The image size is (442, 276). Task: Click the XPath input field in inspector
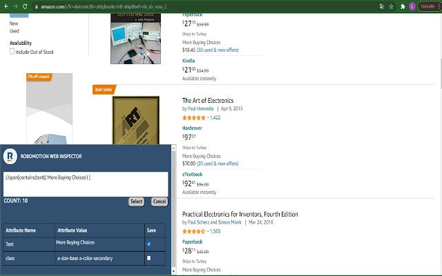86,184
